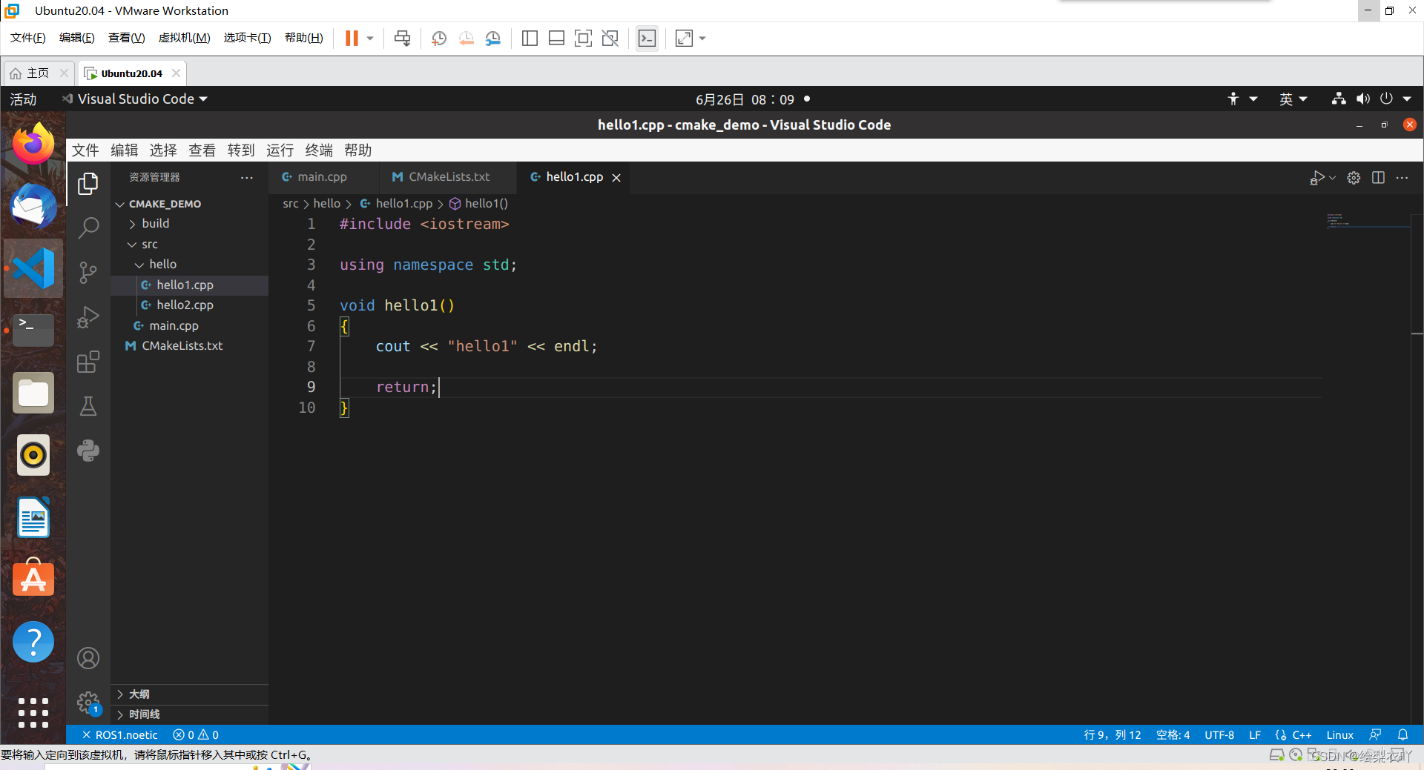Open the Manage gear in activity bar
Image resolution: width=1424 pixels, height=770 pixels.
click(x=88, y=702)
